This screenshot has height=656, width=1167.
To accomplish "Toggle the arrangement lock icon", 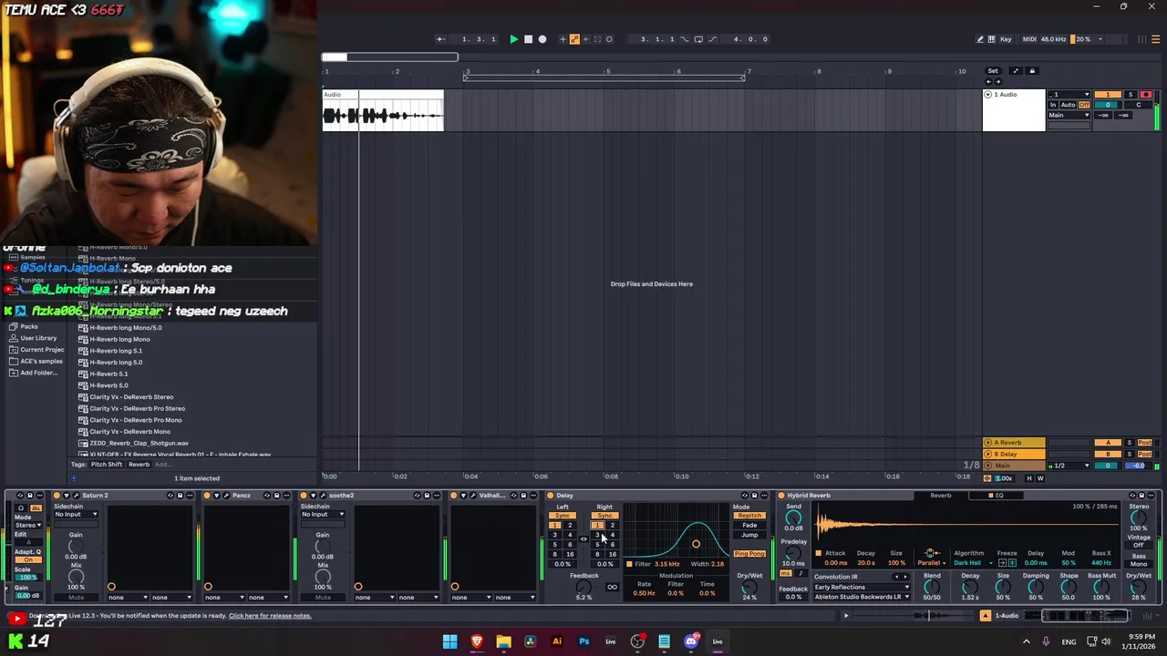I will [1032, 71].
